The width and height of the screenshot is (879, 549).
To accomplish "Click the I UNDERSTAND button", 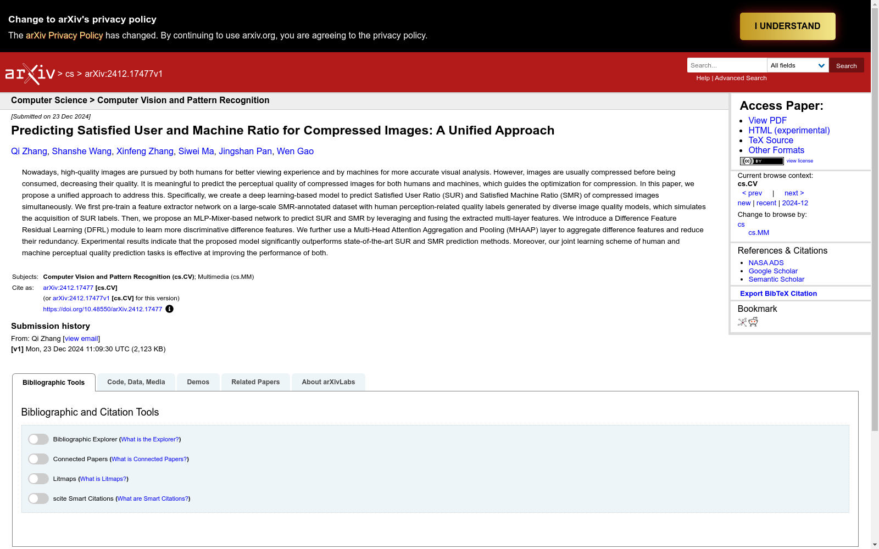I will coord(787,26).
